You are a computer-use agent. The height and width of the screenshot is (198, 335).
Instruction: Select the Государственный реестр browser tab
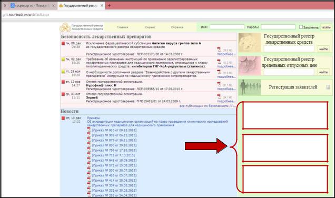tap(81, 6)
